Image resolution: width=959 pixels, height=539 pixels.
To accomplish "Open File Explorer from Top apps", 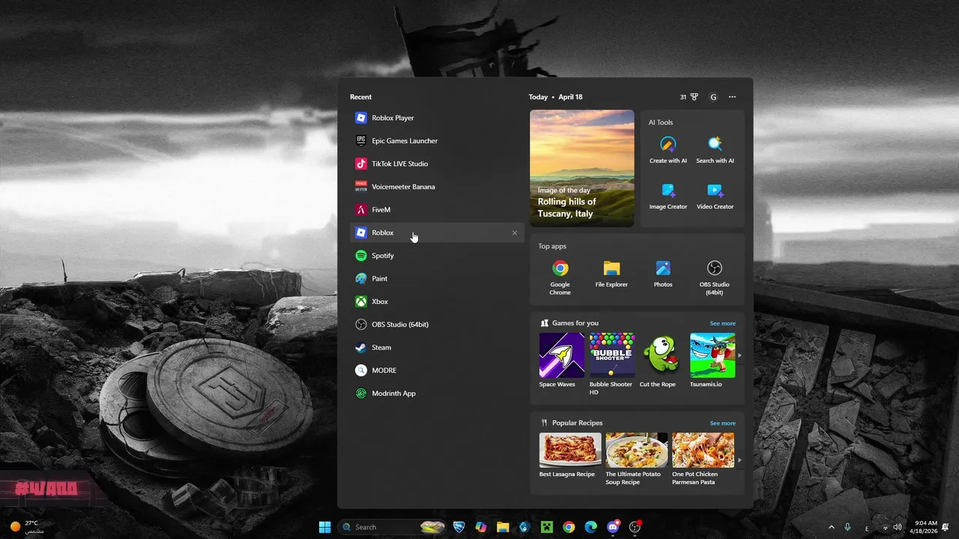I will (611, 274).
